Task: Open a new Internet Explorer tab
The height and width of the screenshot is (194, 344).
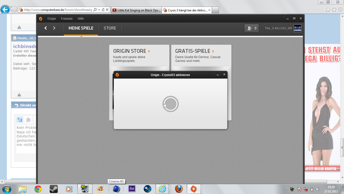Action: (215, 10)
